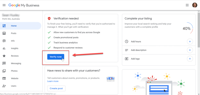200x95 pixels.
Task: Click 'Track business analytics' benefit text
Action: click(x=65, y=43)
